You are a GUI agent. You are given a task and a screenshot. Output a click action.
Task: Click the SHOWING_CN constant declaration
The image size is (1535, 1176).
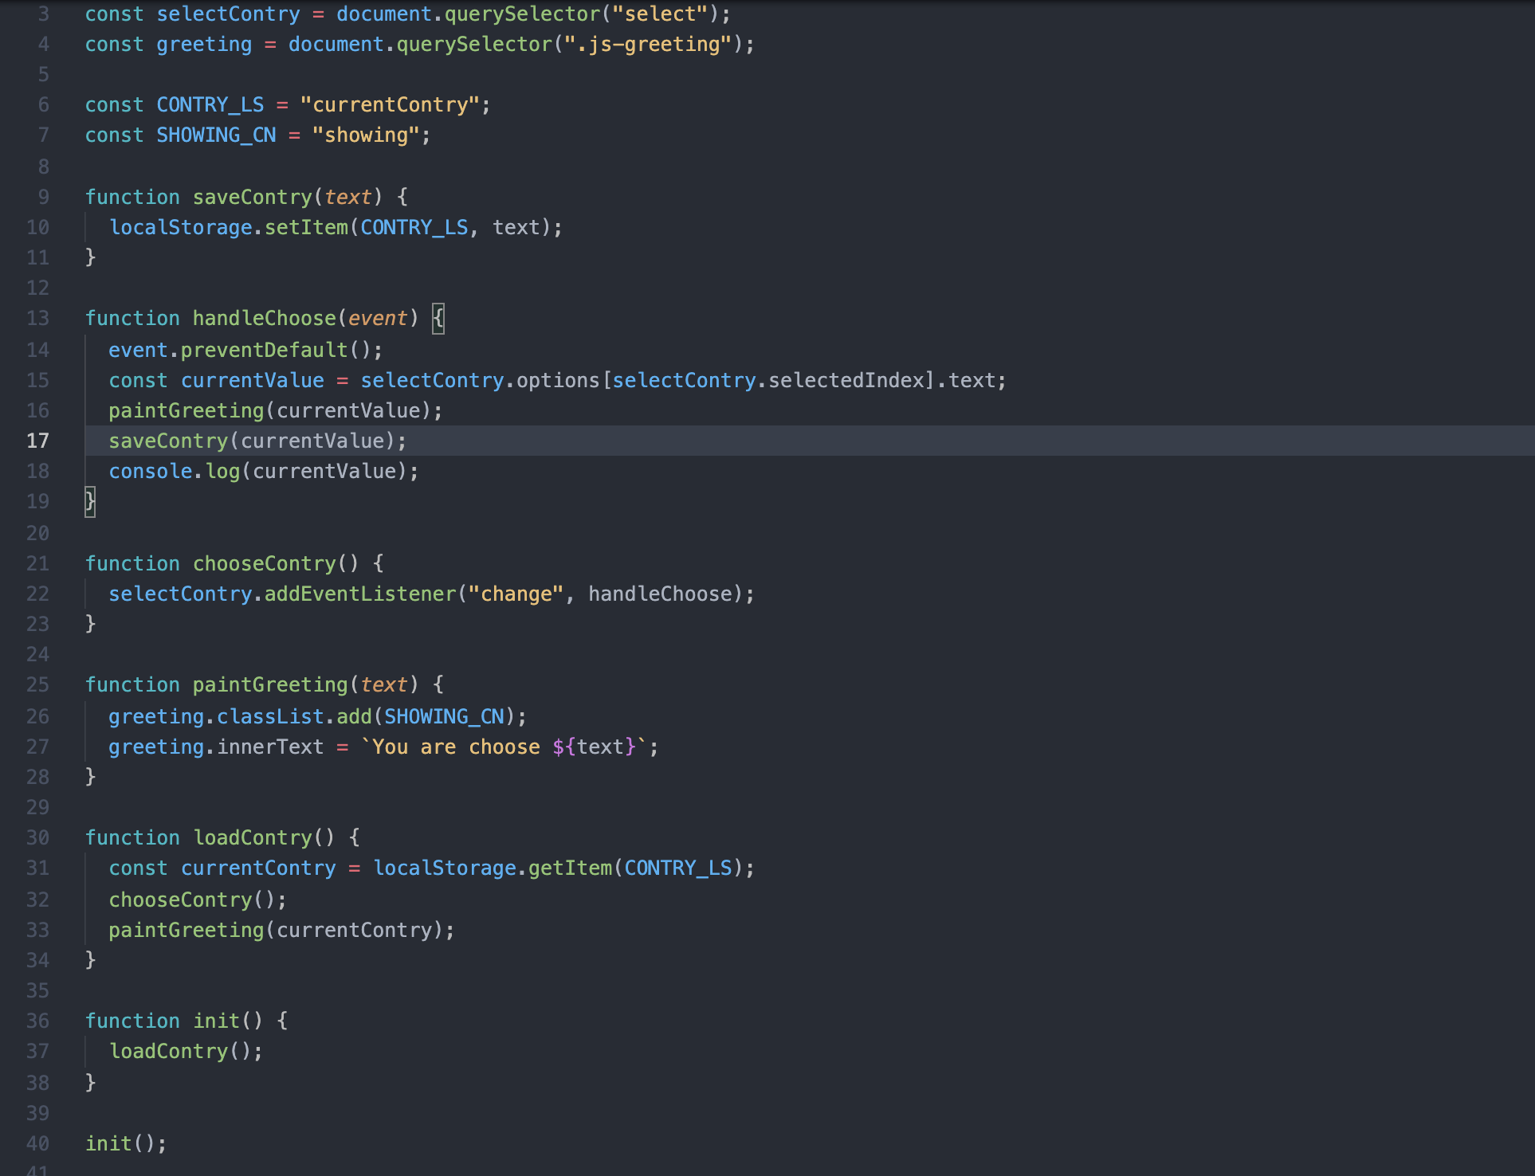216,135
